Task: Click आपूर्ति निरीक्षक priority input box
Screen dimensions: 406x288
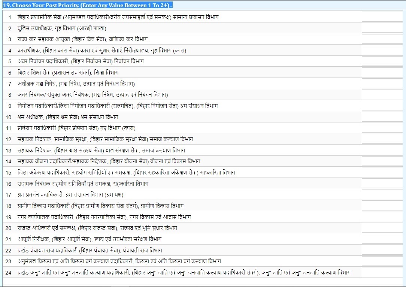Action: tap(382, 239)
